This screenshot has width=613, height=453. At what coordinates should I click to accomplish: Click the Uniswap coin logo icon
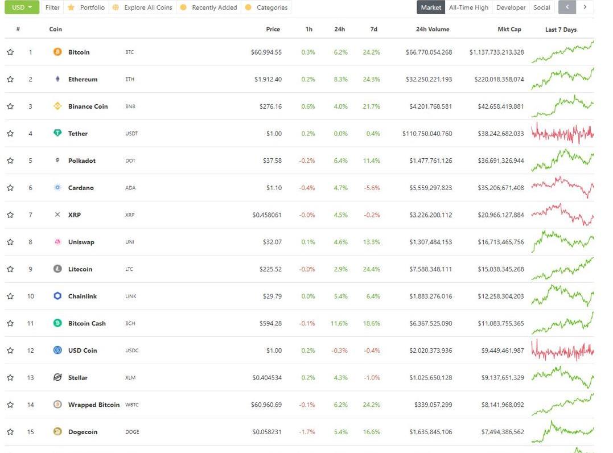coord(57,241)
